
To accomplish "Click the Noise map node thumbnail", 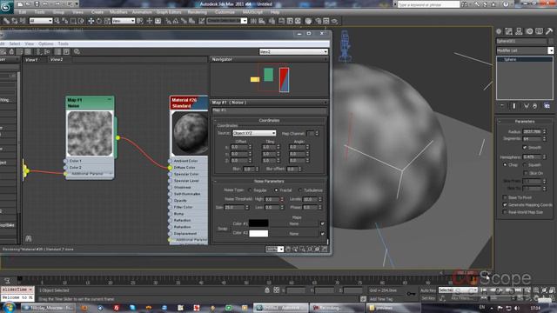I will (90, 133).
